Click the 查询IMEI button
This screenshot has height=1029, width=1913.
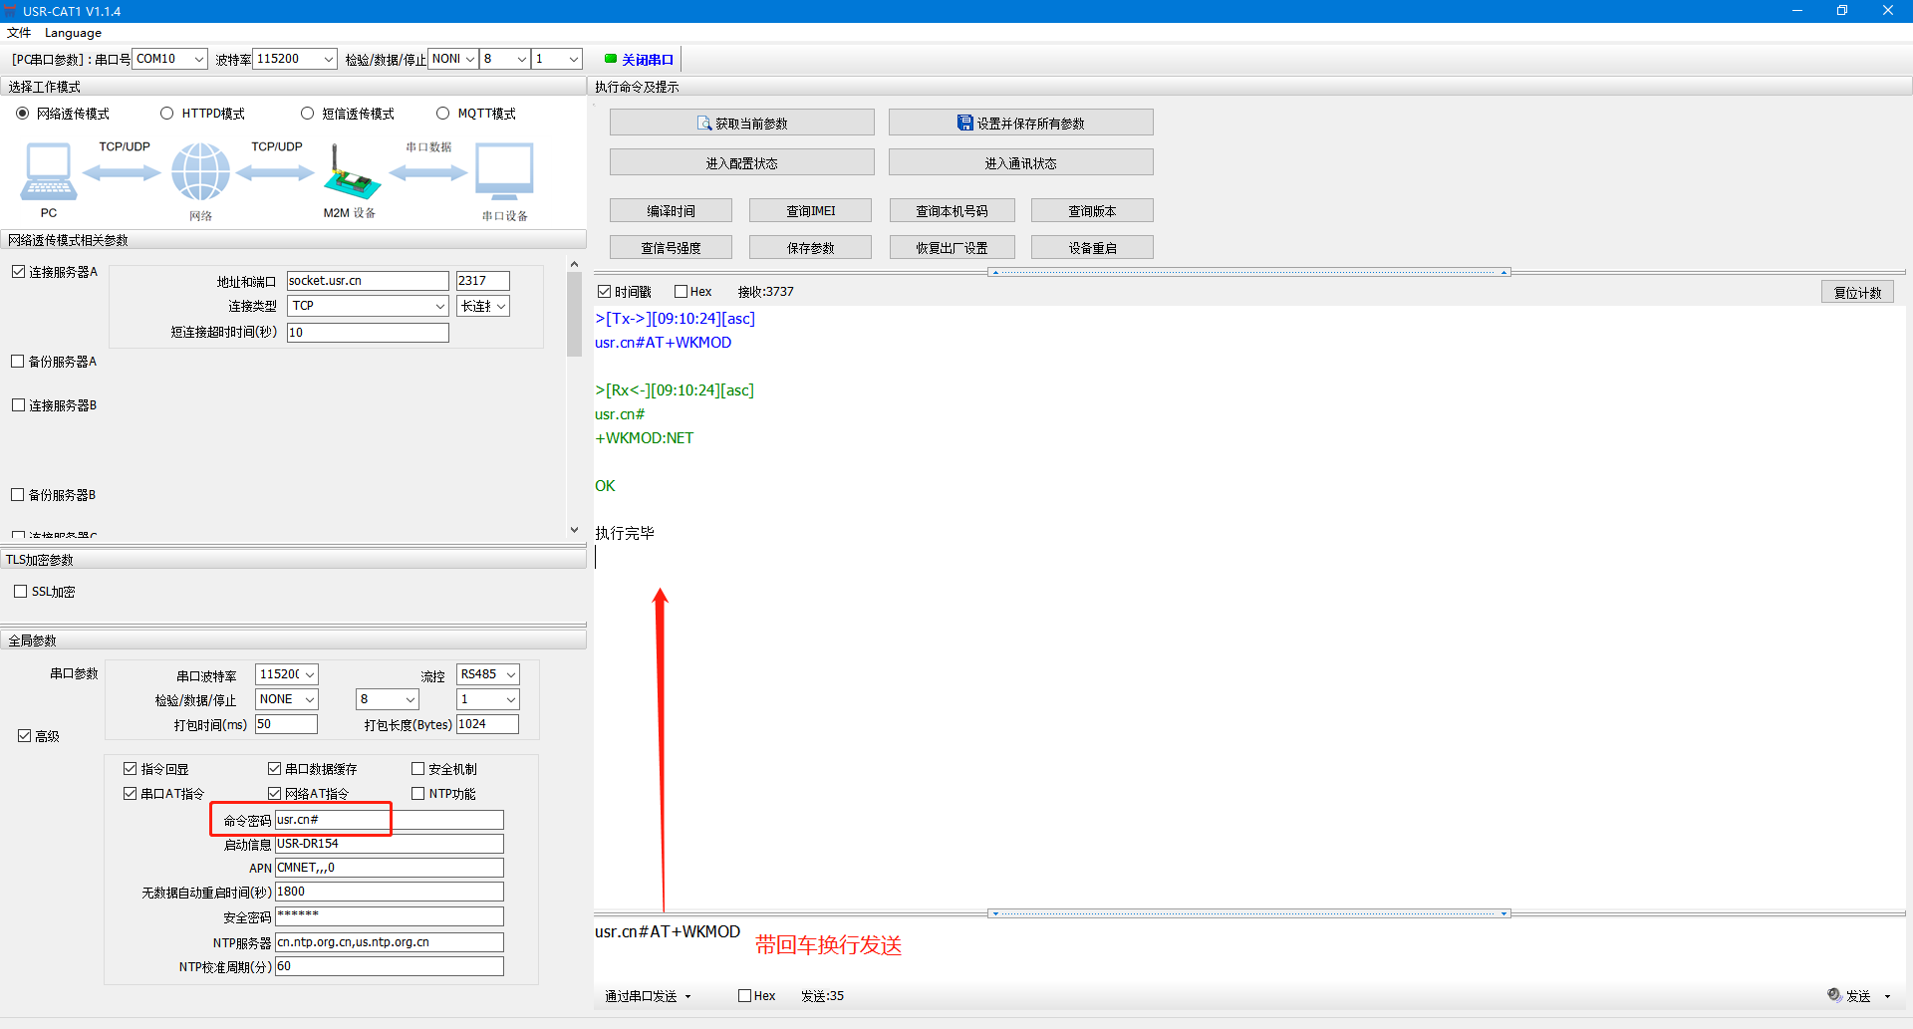[810, 211]
